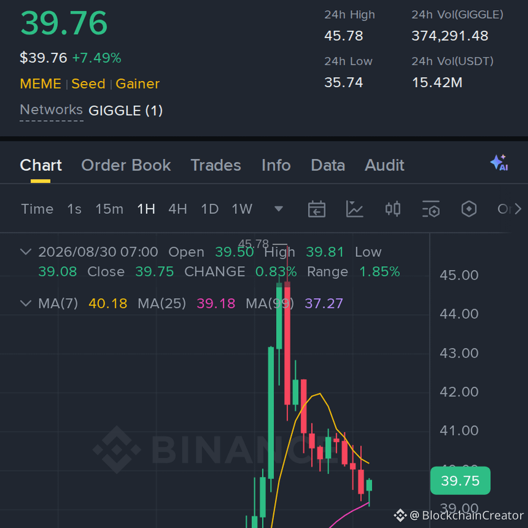Collapse the OHLC candle data row
The height and width of the screenshot is (528, 528).
pyautogui.click(x=26, y=252)
